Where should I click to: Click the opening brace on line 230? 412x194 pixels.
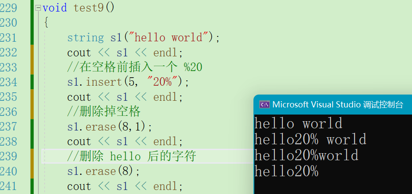(46, 23)
